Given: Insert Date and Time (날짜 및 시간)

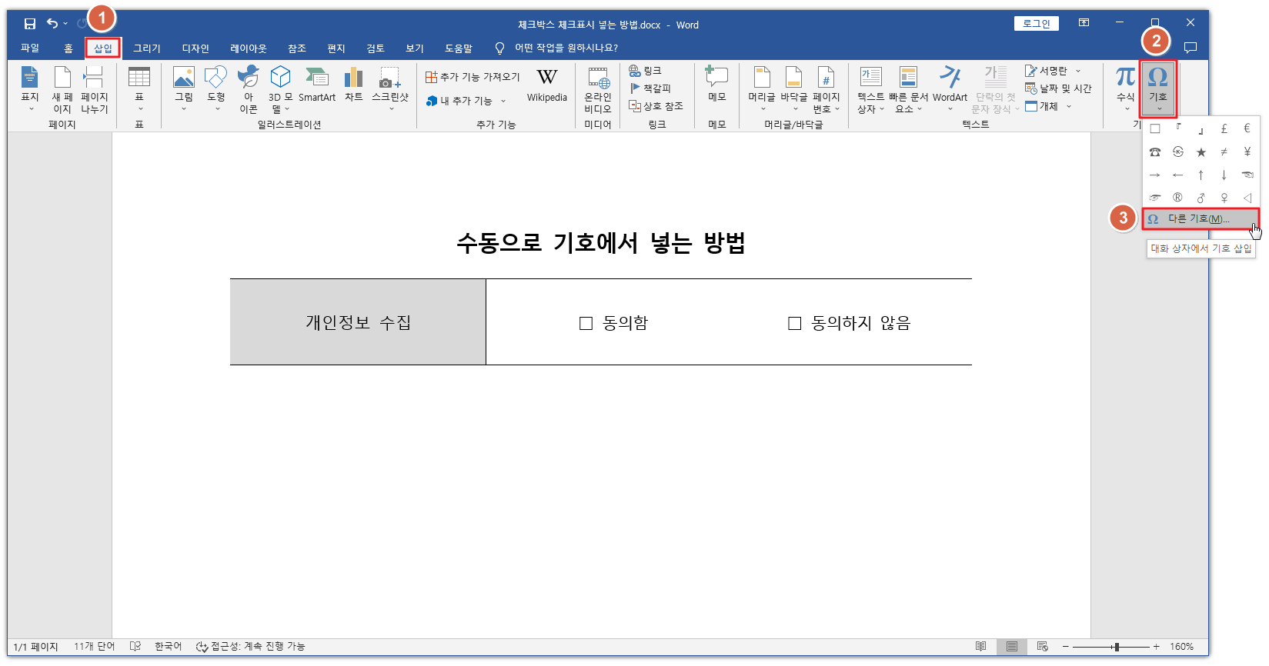Looking at the screenshot, I should tap(1059, 88).
